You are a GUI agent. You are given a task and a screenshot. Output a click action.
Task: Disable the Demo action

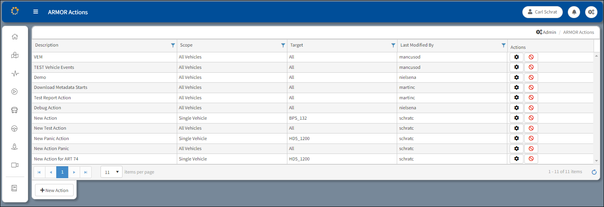click(531, 77)
